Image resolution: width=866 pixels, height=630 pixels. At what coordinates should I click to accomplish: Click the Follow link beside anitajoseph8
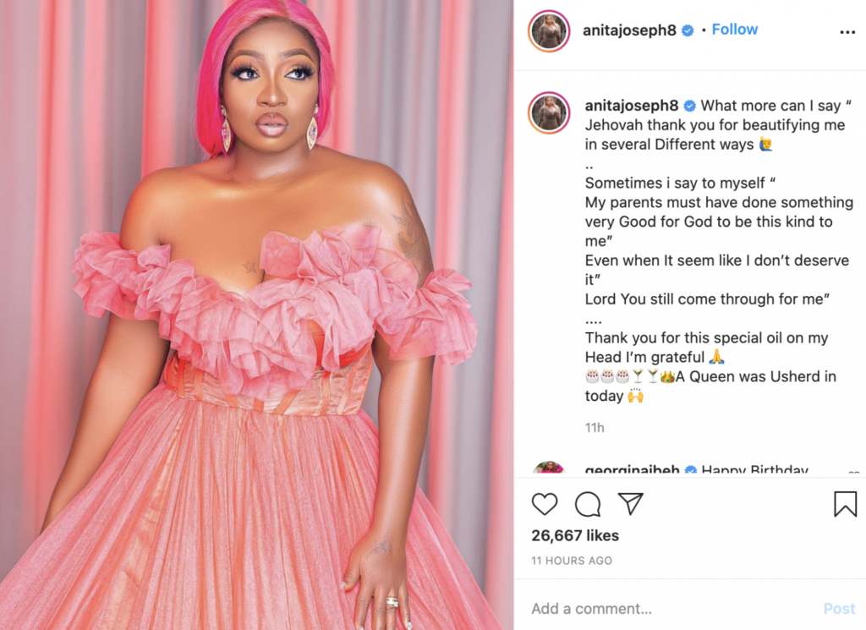(x=735, y=30)
